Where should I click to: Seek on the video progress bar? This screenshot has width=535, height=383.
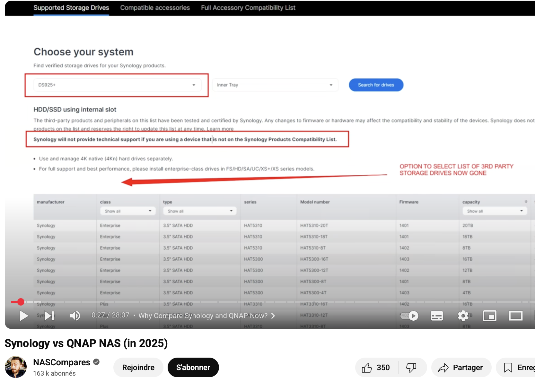(x=270, y=302)
